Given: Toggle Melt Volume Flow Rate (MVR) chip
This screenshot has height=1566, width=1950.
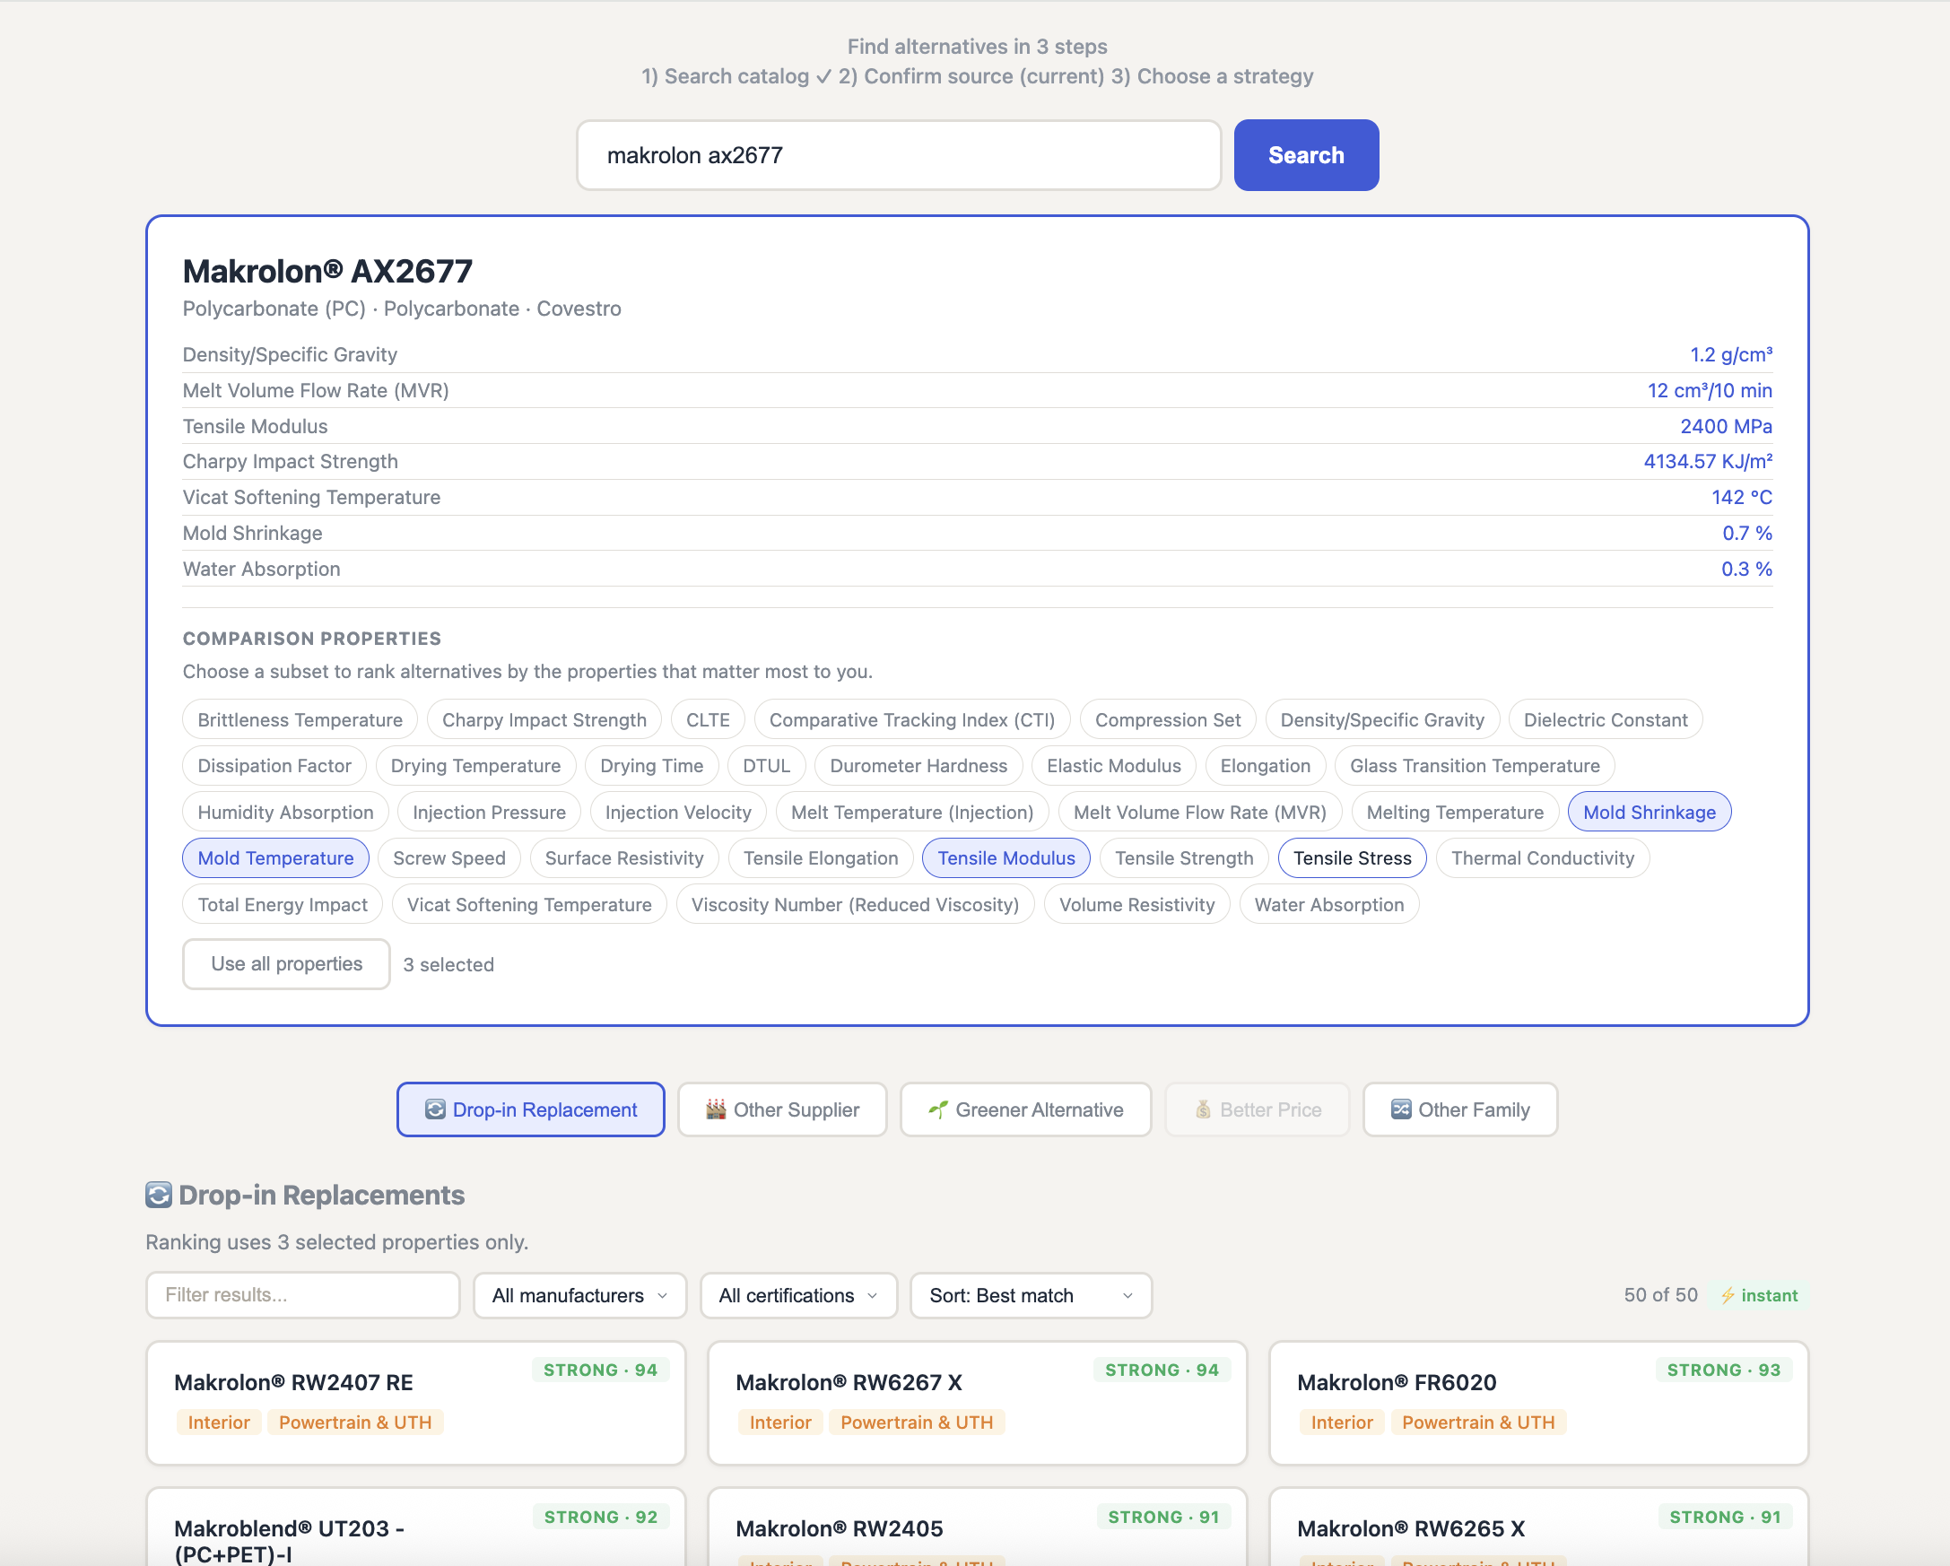Looking at the screenshot, I should coord(1199,812).
